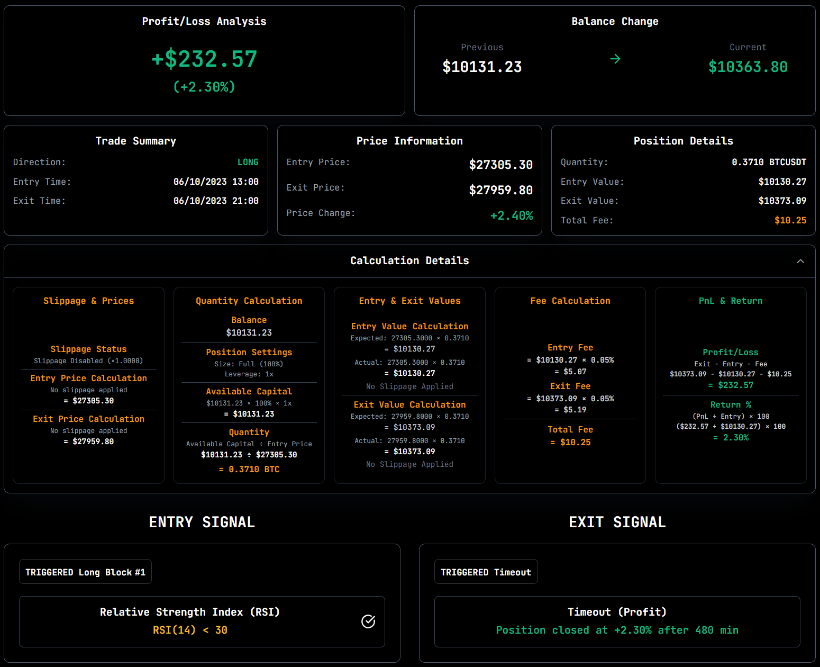The width and height of the screenshot is (820, 667).
Task: Click the chevron on the Calculation Details header
Action: point(799,261)
